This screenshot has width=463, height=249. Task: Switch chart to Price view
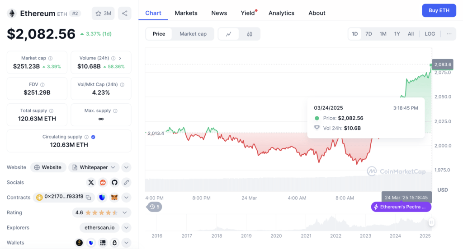point(159,34)
